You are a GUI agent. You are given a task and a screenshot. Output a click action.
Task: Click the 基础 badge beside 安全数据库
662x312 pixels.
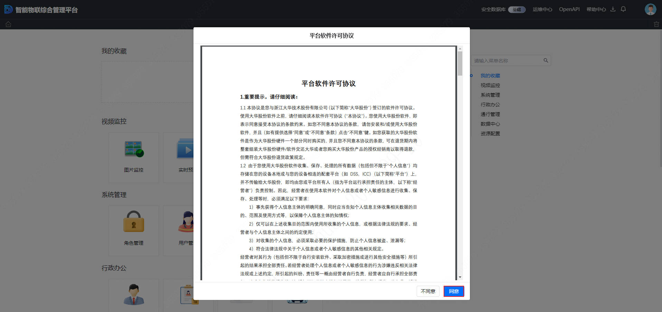click(517, 10)
